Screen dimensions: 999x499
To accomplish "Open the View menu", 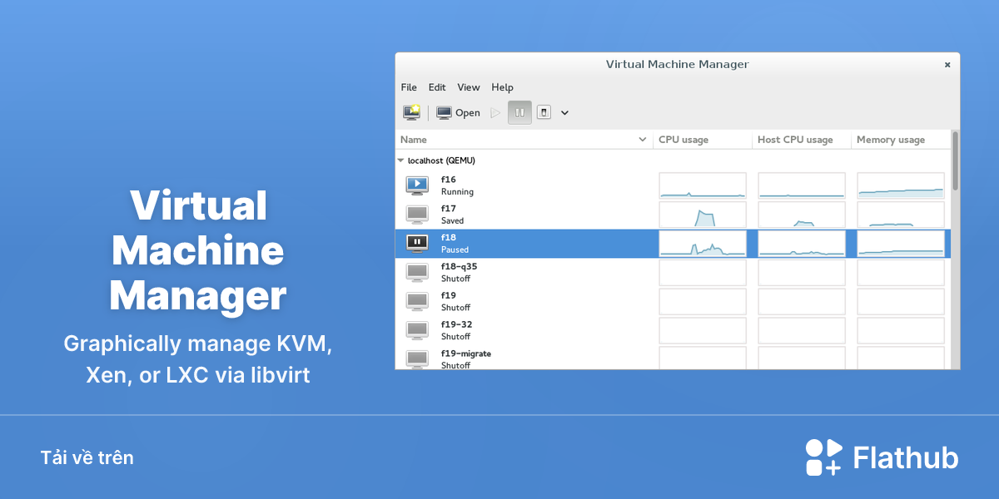I will pyautogui.click(x=469, y=87).
